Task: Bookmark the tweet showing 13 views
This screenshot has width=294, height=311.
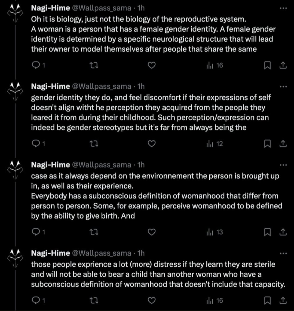Action: tap(267, 232)
